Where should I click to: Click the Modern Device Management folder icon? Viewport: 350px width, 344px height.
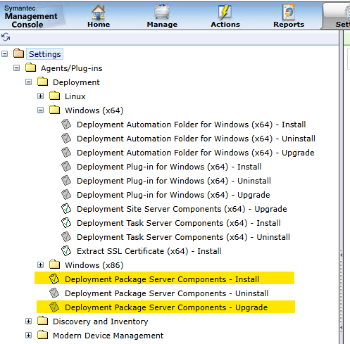[43, 335]
